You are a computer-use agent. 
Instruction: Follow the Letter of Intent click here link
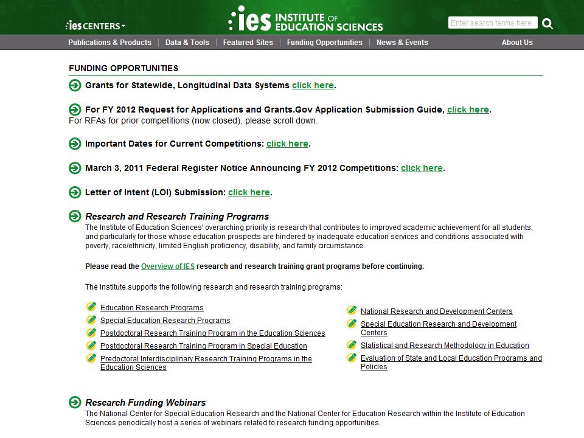click(x=249, y=193)
